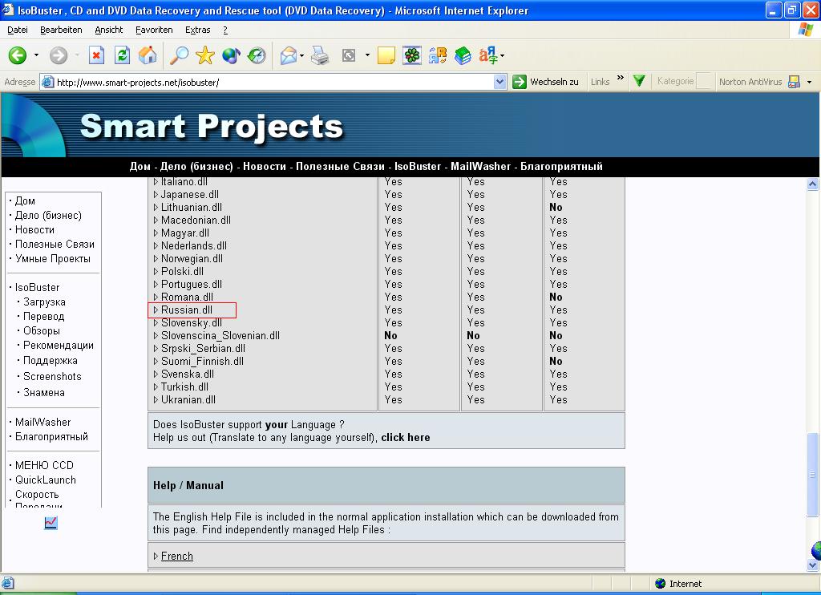Expand the Links bar chevron
This screenshot has height=595, width=821.
621,78
